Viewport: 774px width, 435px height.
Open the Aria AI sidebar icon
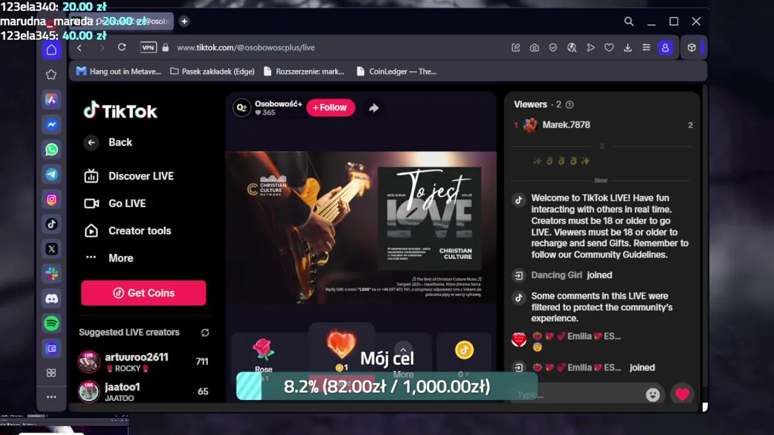pyautogui.click(x=51, y=100)
